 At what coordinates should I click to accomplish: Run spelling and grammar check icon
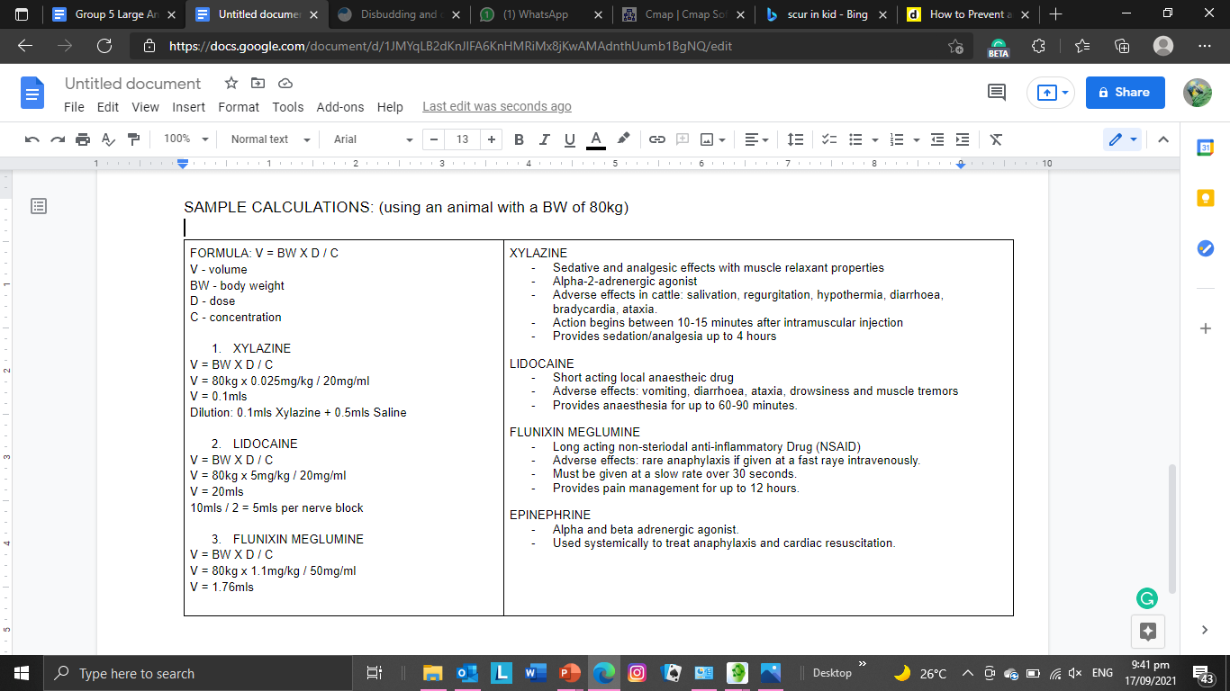coord(108,139)
